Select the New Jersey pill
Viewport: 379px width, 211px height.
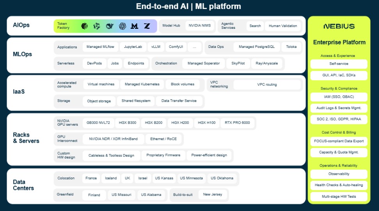(x=212, y=195)
